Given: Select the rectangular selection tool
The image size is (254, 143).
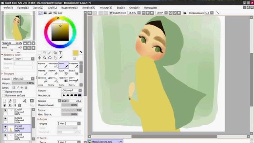Looking at the screenshot, I should 40,53.
